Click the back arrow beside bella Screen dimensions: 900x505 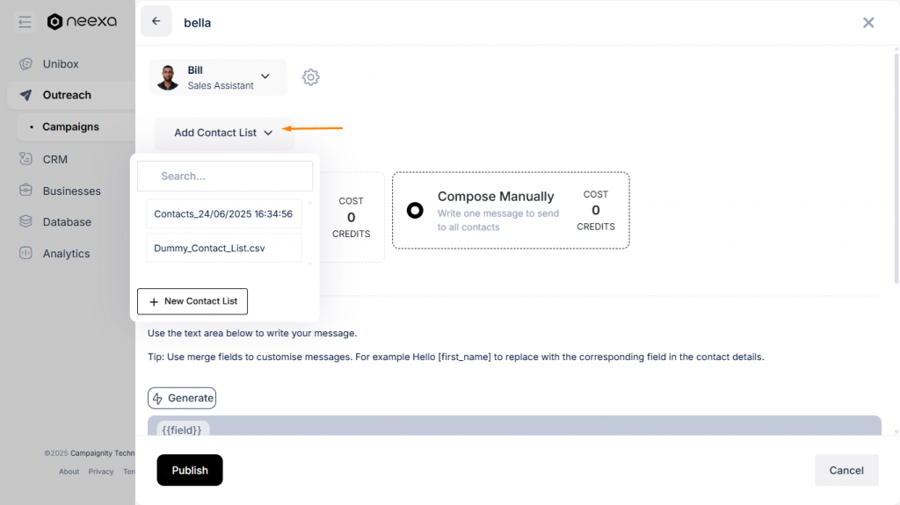(x=156, y=22)
